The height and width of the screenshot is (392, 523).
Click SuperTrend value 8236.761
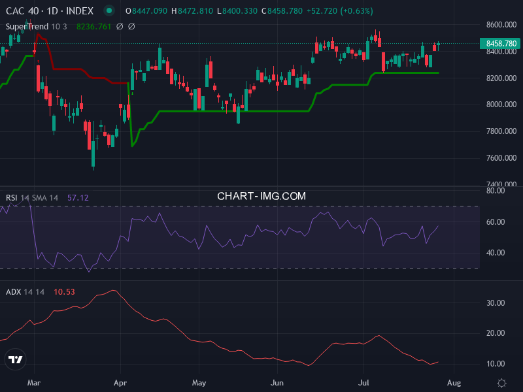click(93, 26)
